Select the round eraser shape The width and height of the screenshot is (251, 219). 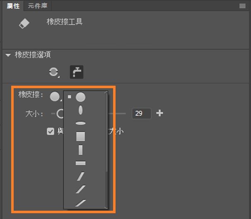click(x=80, y=97)
